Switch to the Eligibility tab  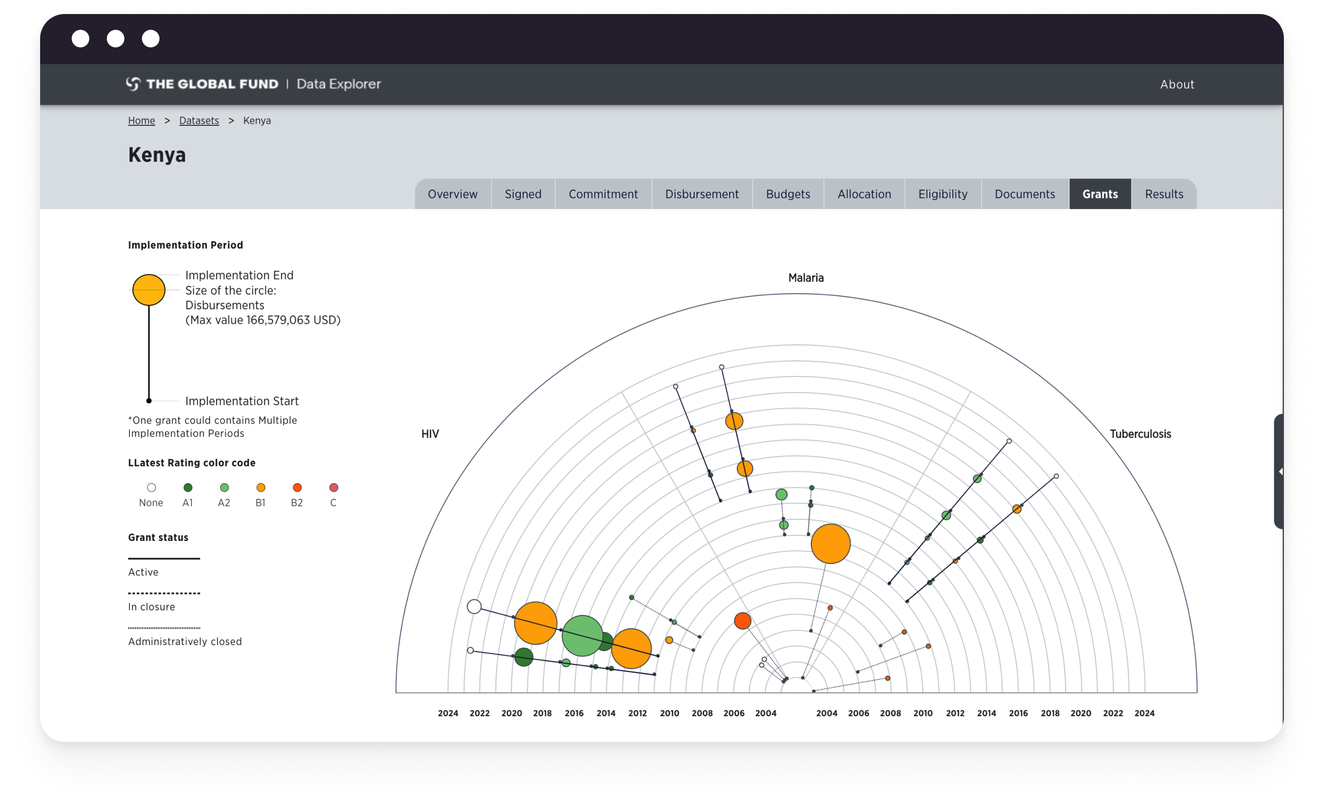[x=943, y=193]
